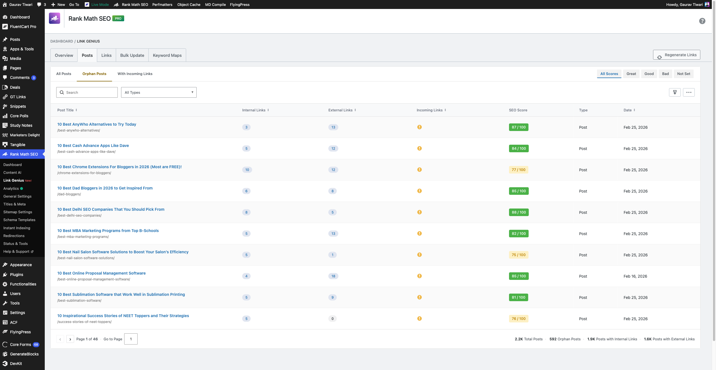Select the Not Set score filter
The image size is (716, 370).
684,74
